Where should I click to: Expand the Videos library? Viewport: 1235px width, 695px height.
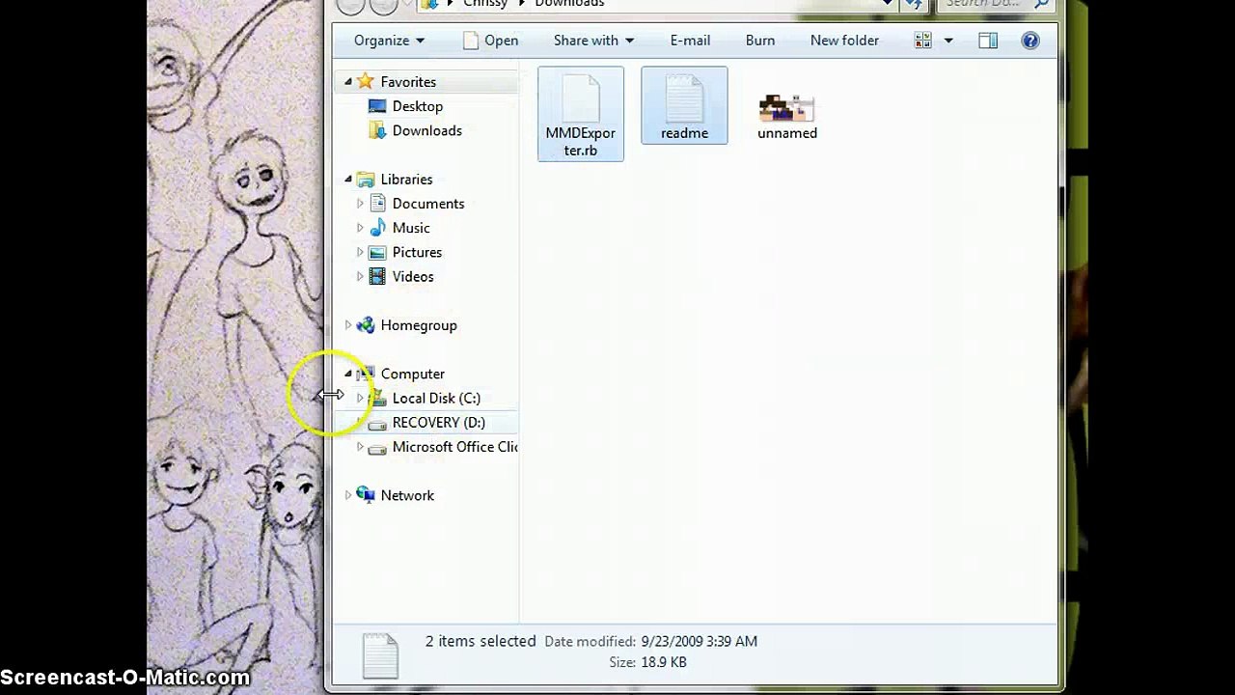tap(360, 276)
